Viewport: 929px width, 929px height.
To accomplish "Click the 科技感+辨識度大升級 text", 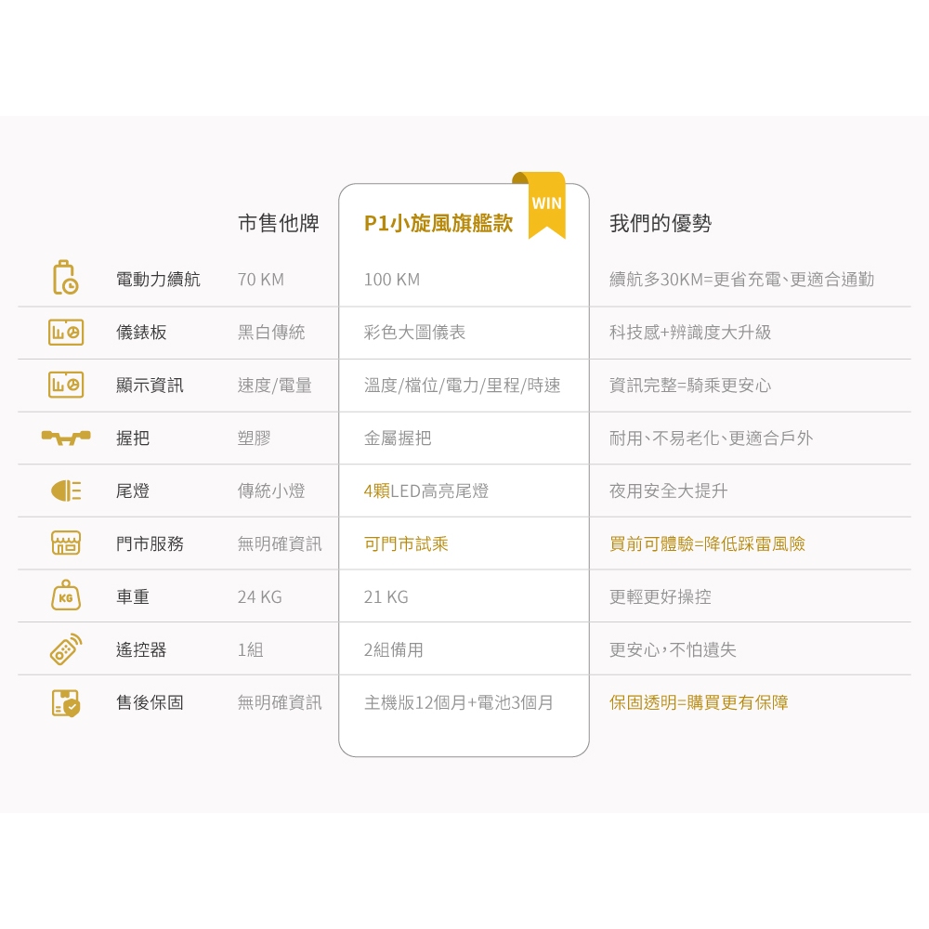I will coord(690,333).
